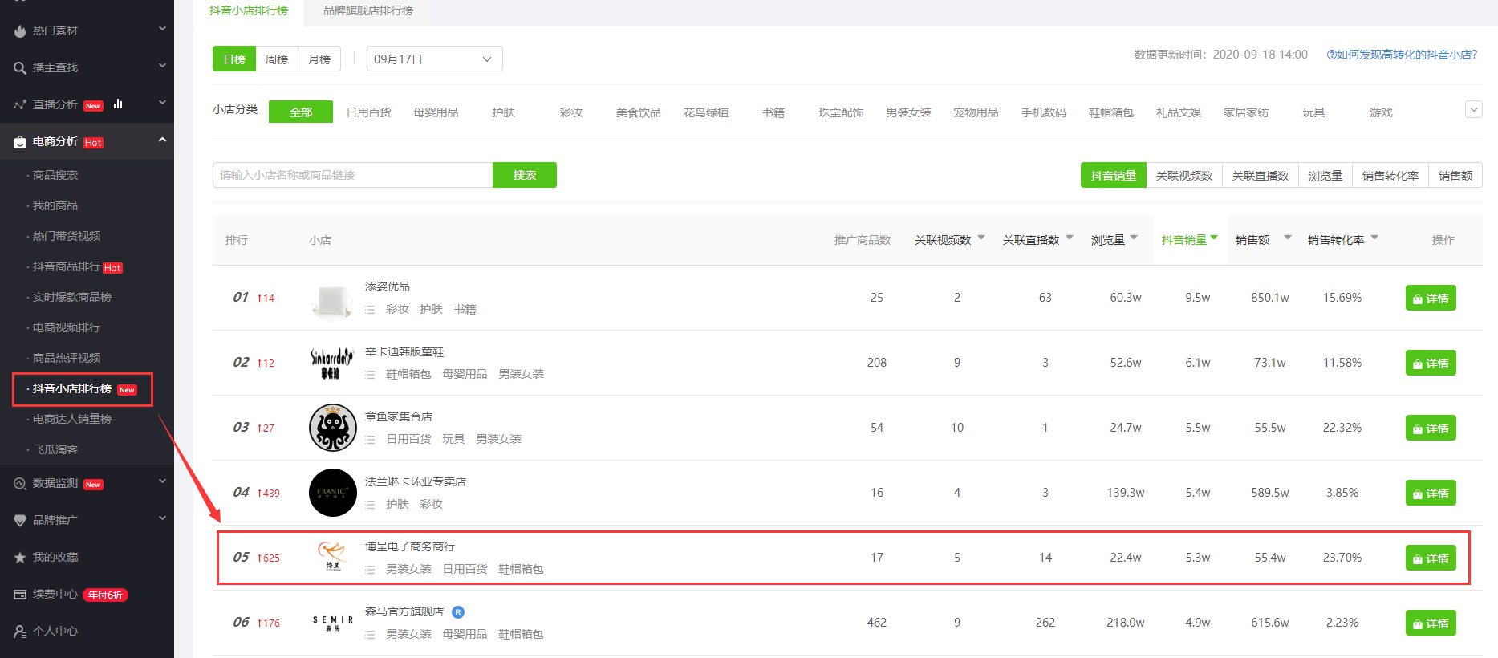Select the 月榜 ranking period

pos(319,59)
